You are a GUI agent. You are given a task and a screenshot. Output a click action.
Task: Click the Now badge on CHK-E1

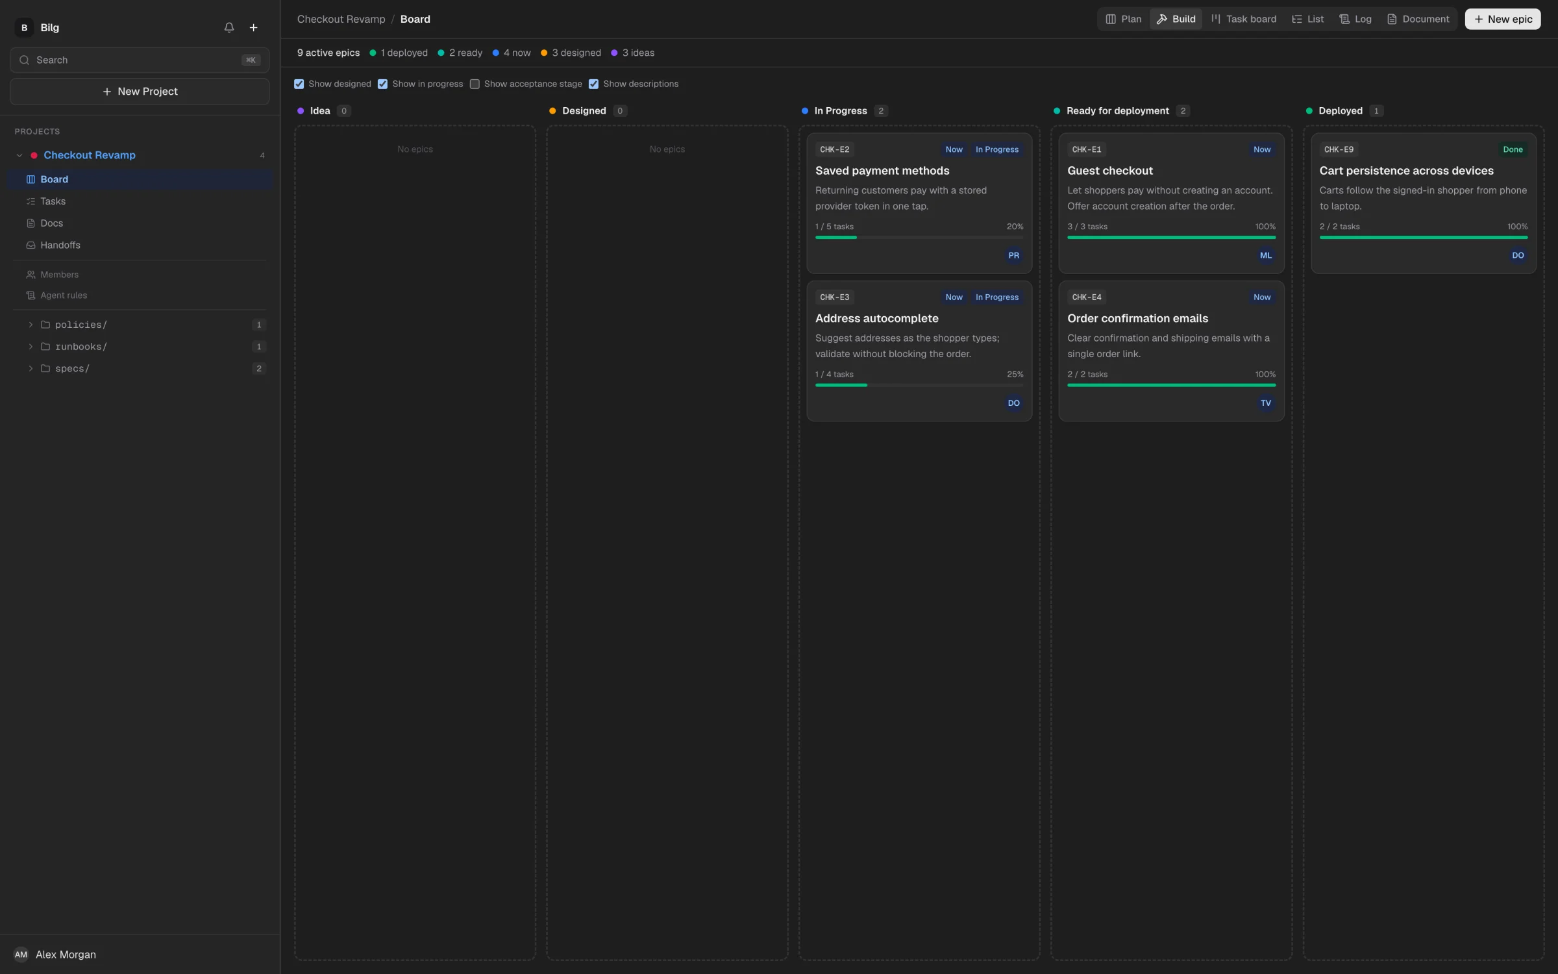(x=1262, y=149)
